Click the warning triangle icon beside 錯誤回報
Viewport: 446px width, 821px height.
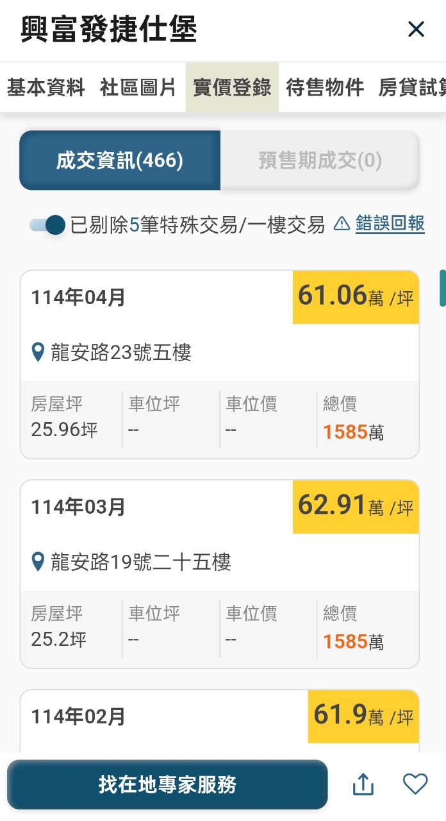click(342, 224)
